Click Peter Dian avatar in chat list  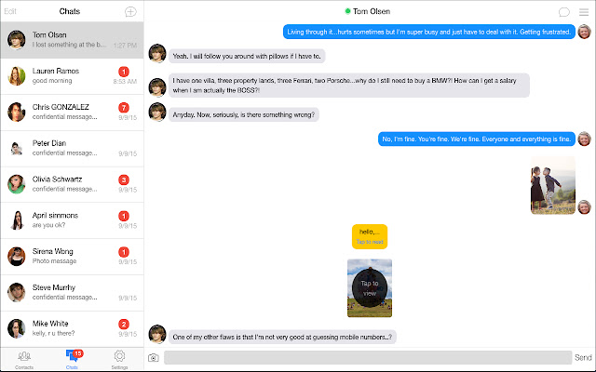(17, 148)
